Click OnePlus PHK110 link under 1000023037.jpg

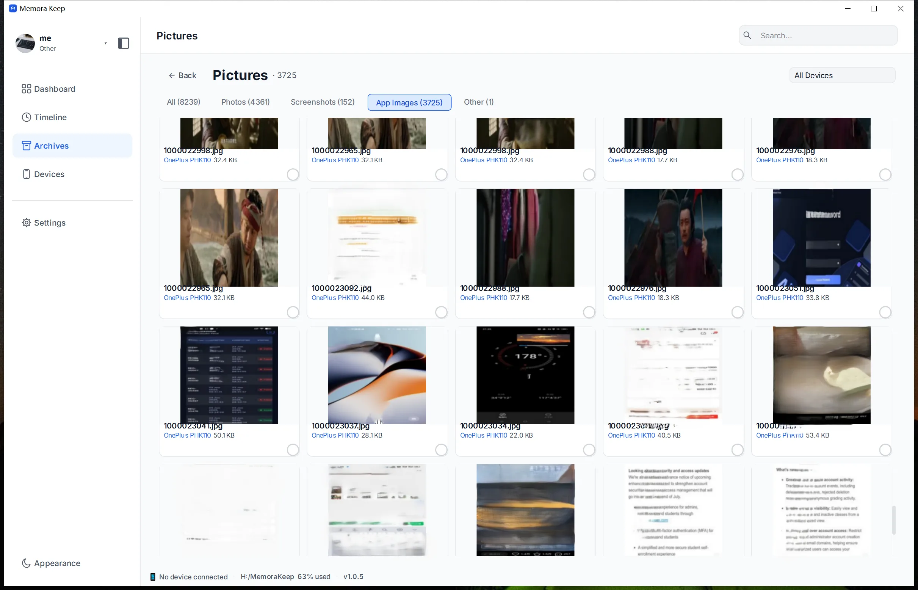click(335, 435)
